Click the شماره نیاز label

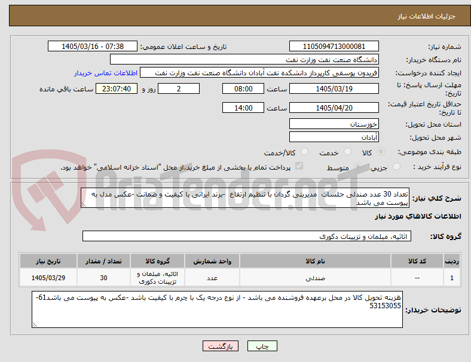point(445,47)
